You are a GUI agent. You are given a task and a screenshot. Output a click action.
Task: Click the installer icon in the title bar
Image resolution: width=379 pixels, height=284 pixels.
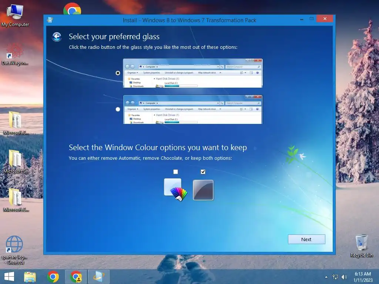pos(50,20)
